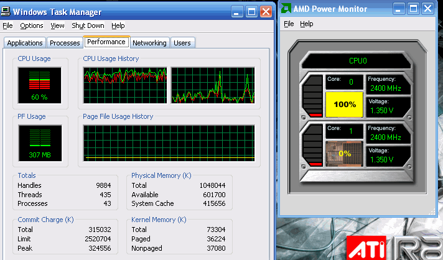Click System Cache value 415656
The height and width of the screenshot is (260, 443).
pyautogui.click(x=214, y=203)
